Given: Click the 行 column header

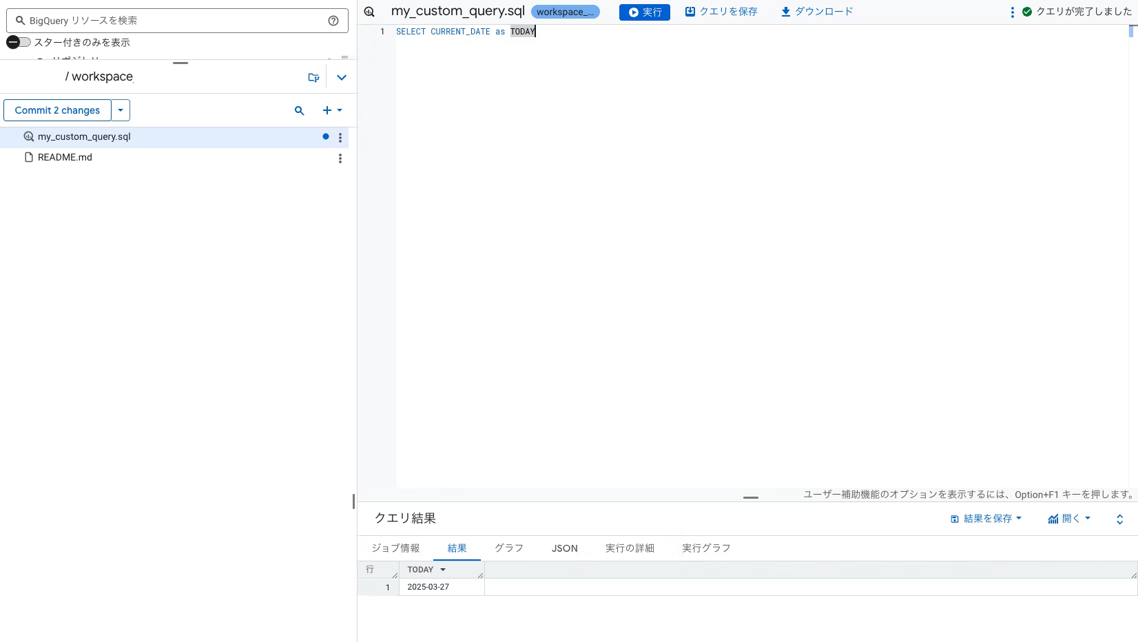Looking at the screenshot, I should tap(378, 570).
